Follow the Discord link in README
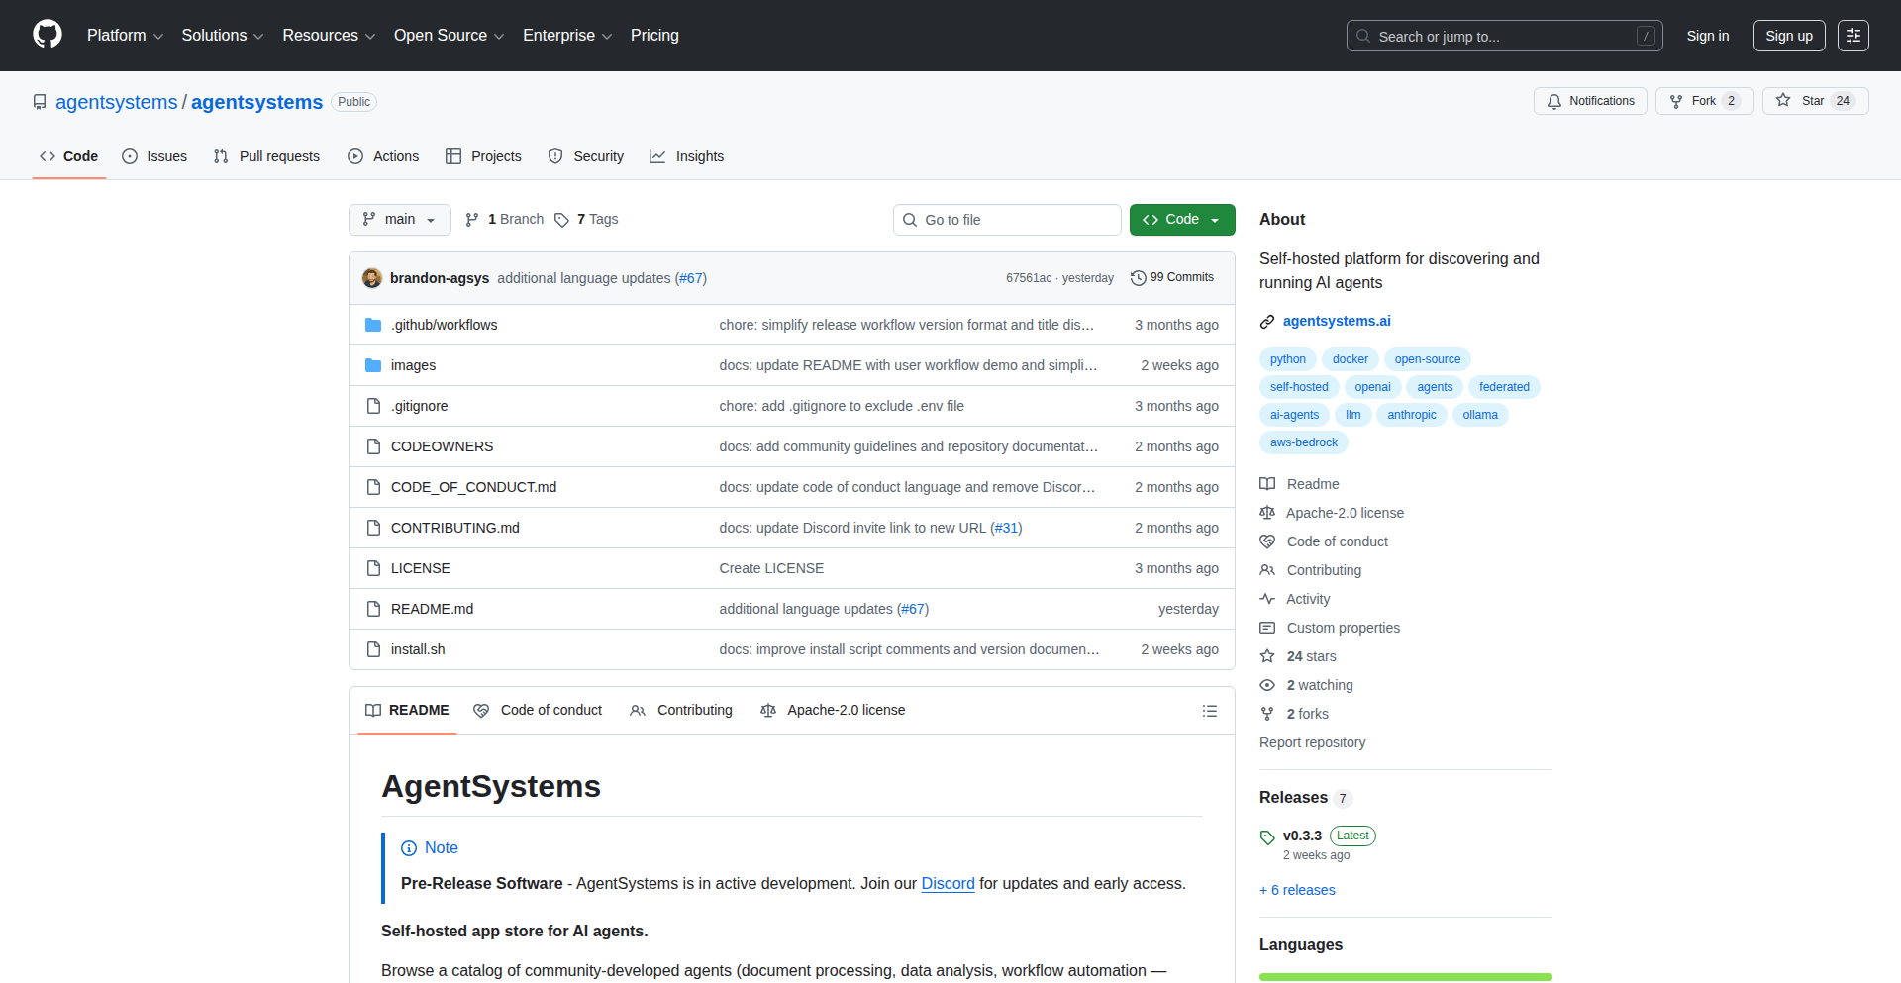The height and width of the screenshot is (983, 1901). click(x=948, y=883)
